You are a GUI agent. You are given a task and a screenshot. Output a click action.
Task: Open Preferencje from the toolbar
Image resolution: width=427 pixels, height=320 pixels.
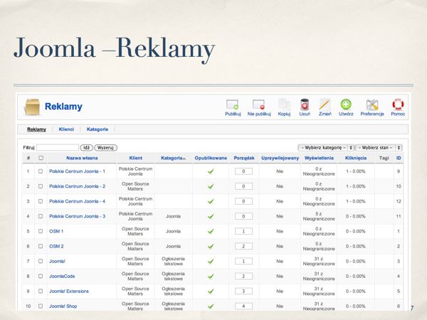click(372, 105)
